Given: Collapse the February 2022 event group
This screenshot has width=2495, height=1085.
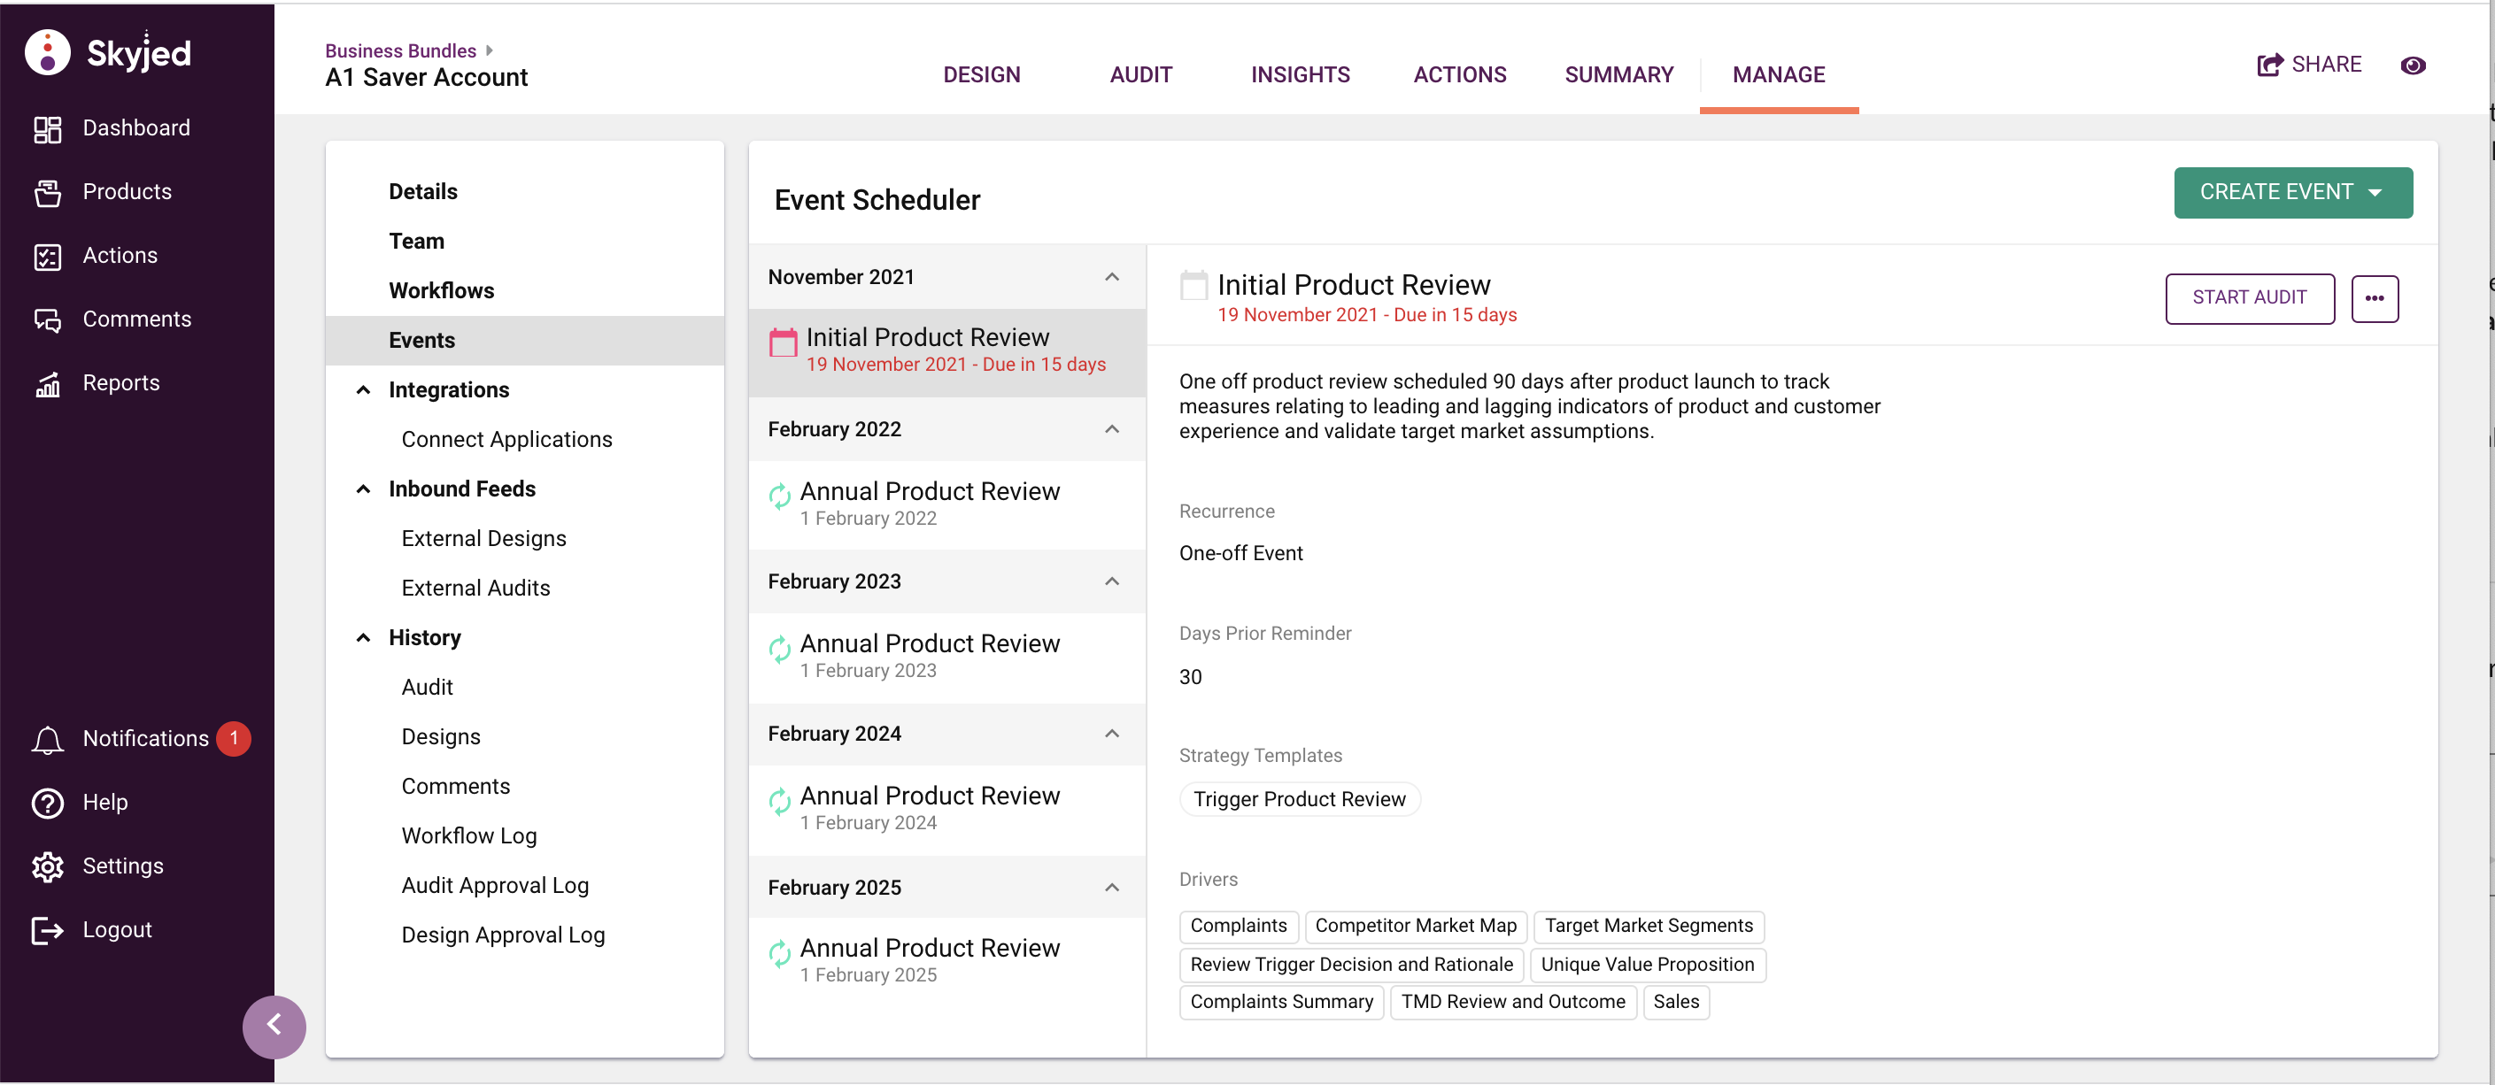Looking at the screenshot, I should tap(1116, 428).
